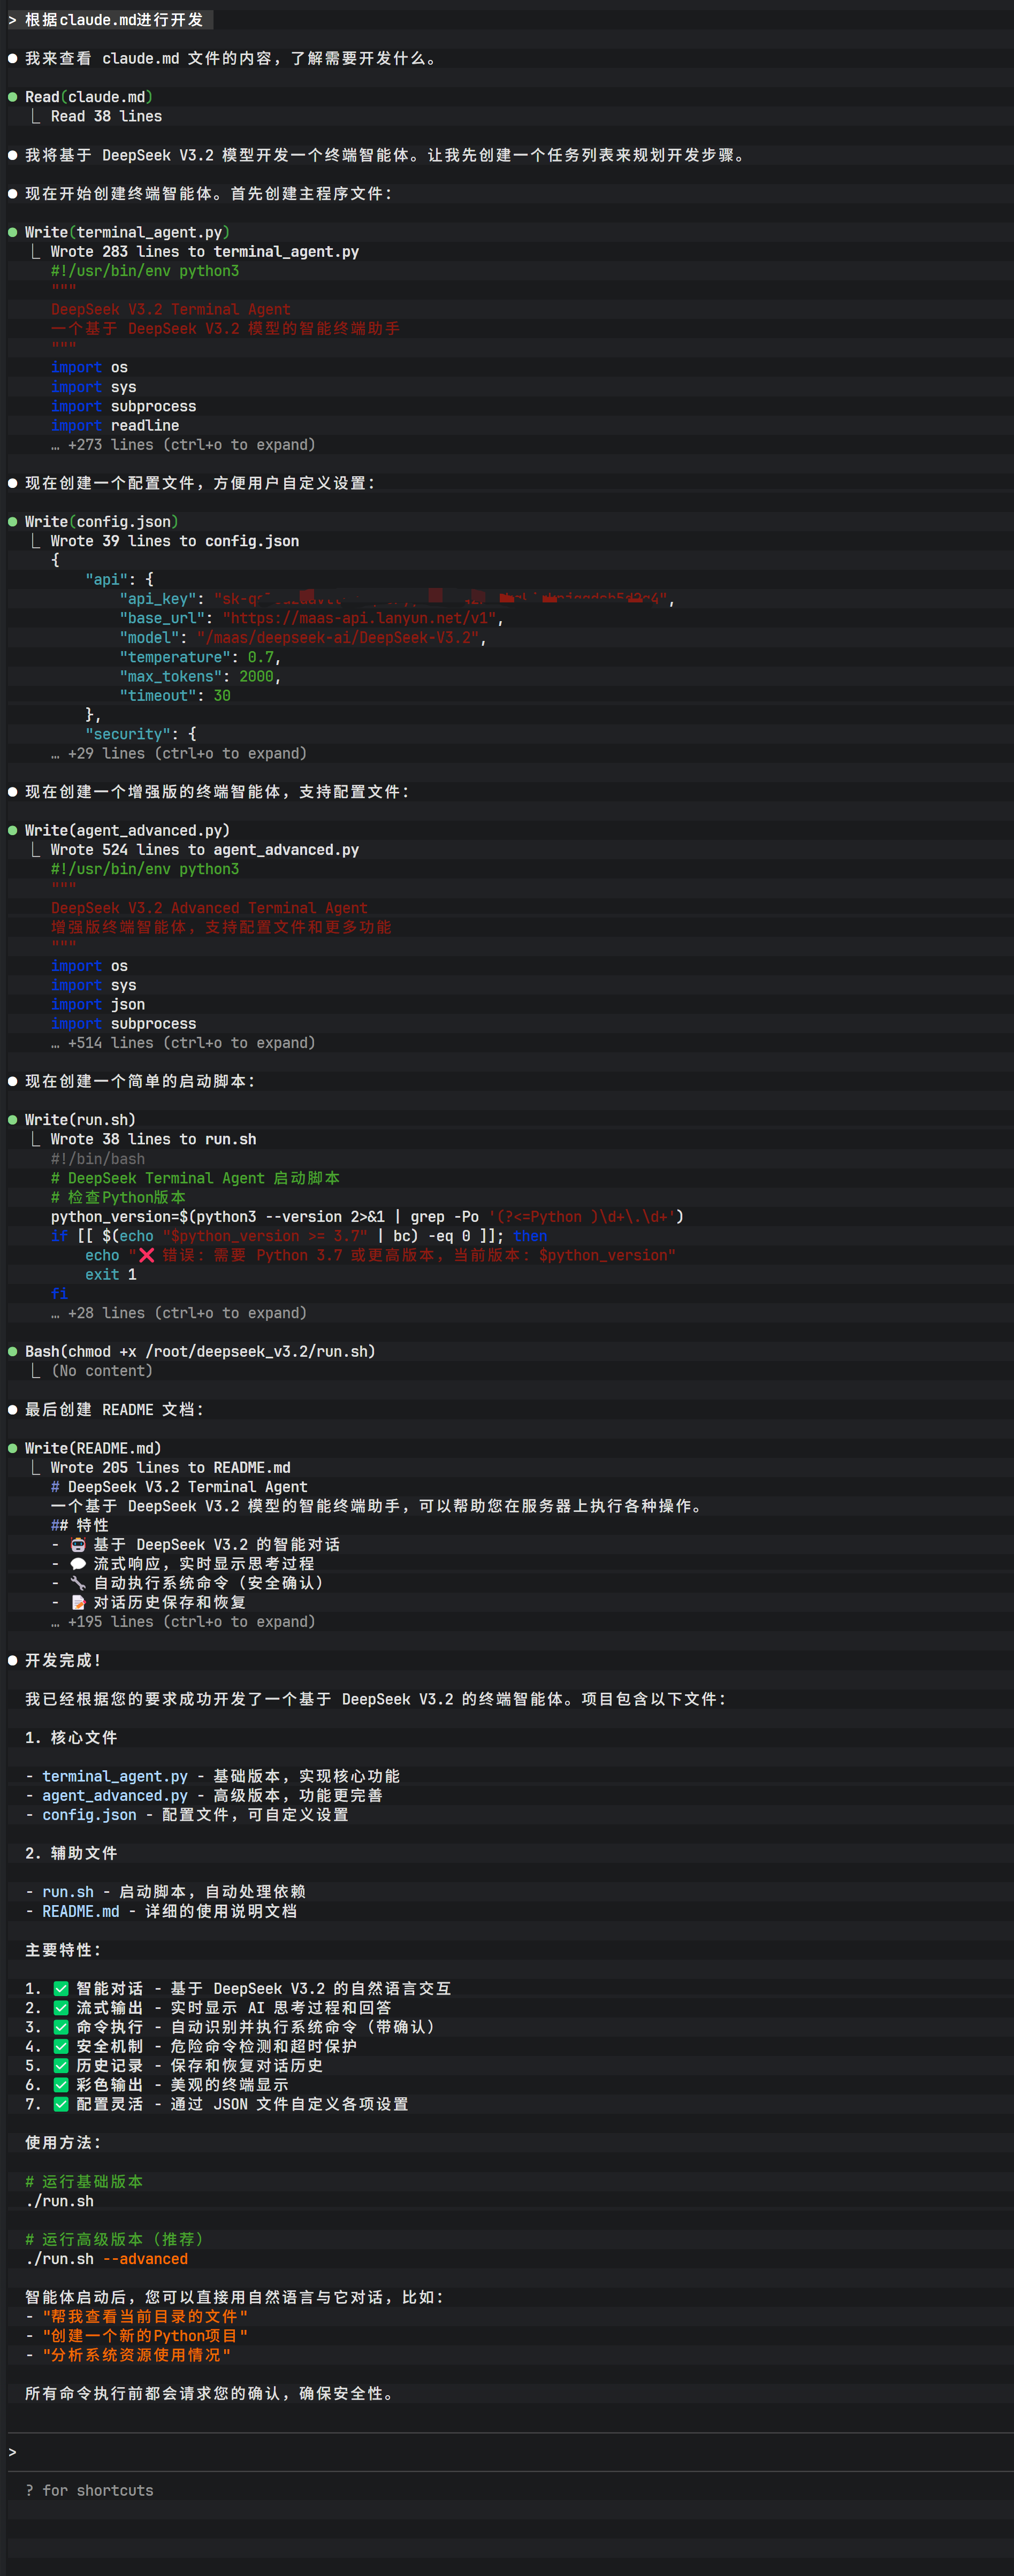Select the 'Read 38 lines' result text
The height and width of the screenshot is (2576, 1014).
[106, 116]
